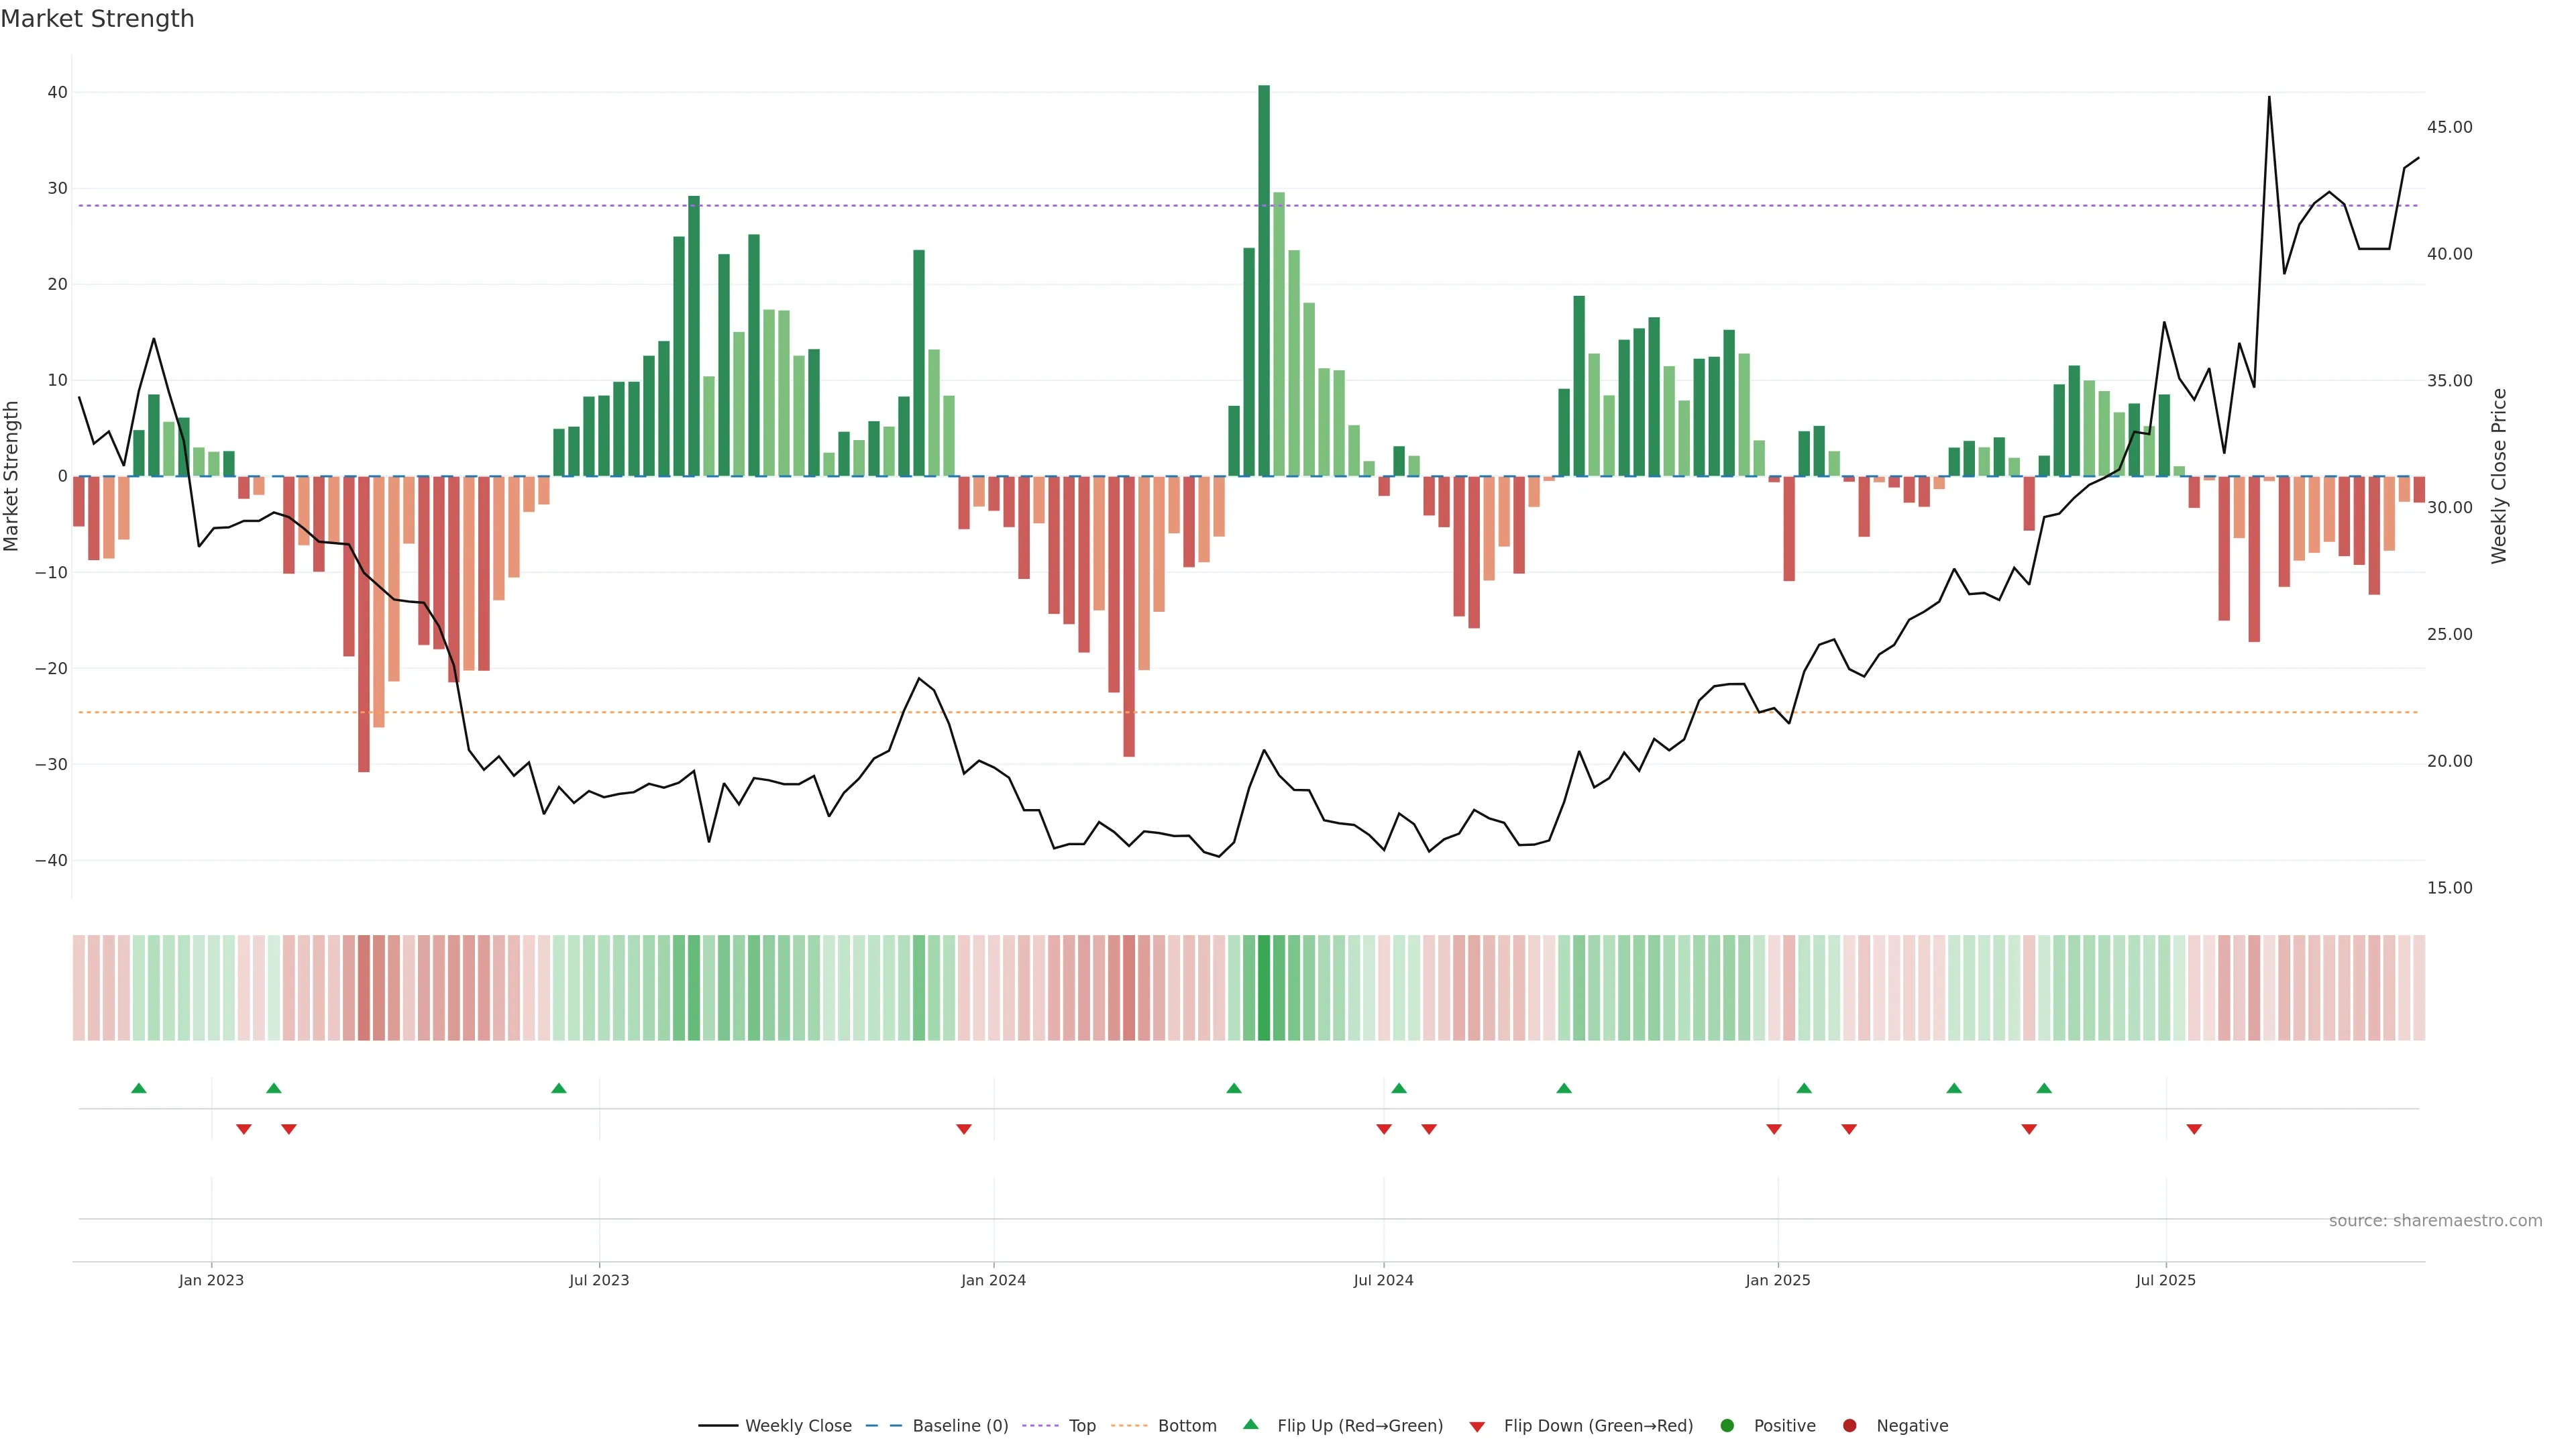Click the source sharemaestro.com text
Screen dimensions: 2576x1449
coord(2435,1221)
